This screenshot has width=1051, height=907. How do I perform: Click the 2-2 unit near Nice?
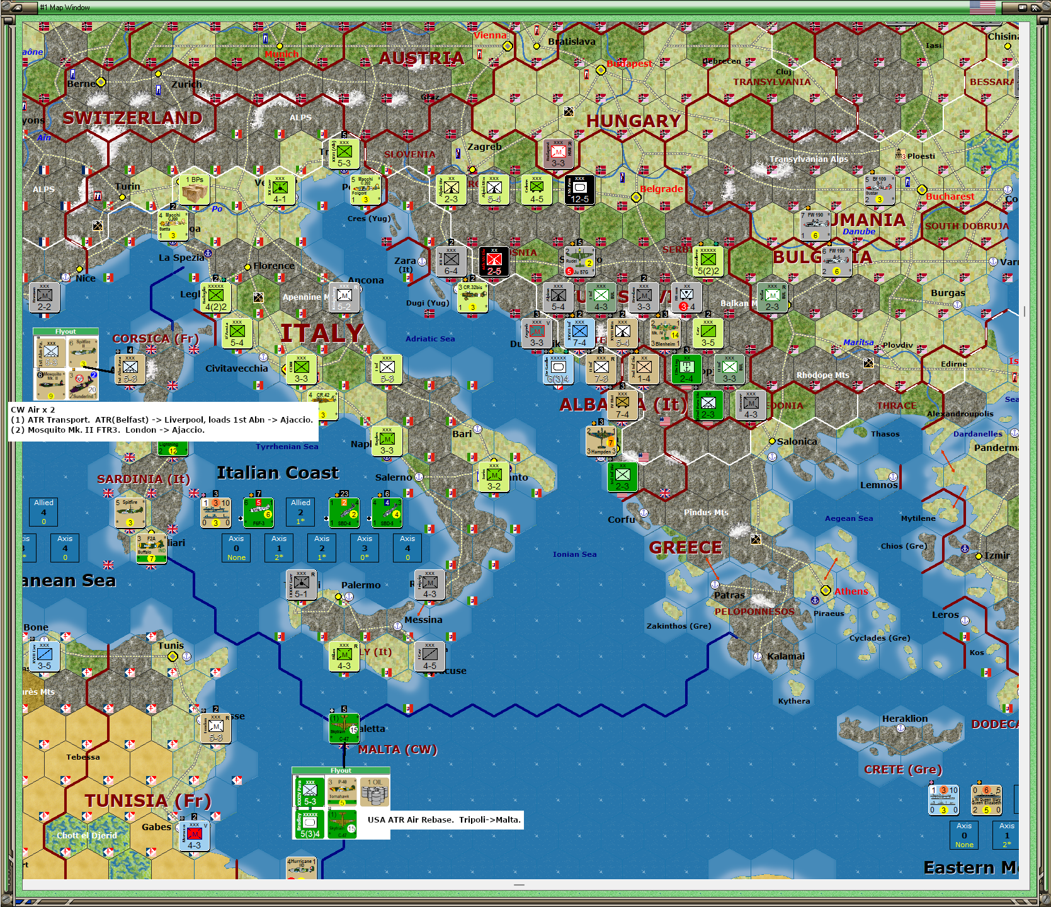click(44, 297)
